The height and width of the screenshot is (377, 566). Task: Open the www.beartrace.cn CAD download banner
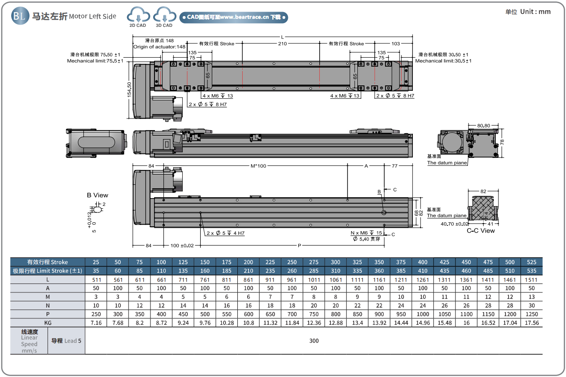[x=233, y=17]
